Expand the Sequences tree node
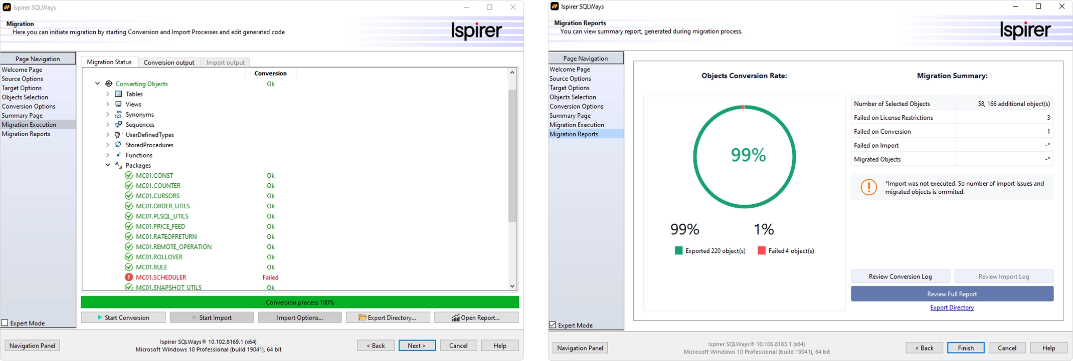Viewport: 1073px width, 361px height. click(108, 125)
